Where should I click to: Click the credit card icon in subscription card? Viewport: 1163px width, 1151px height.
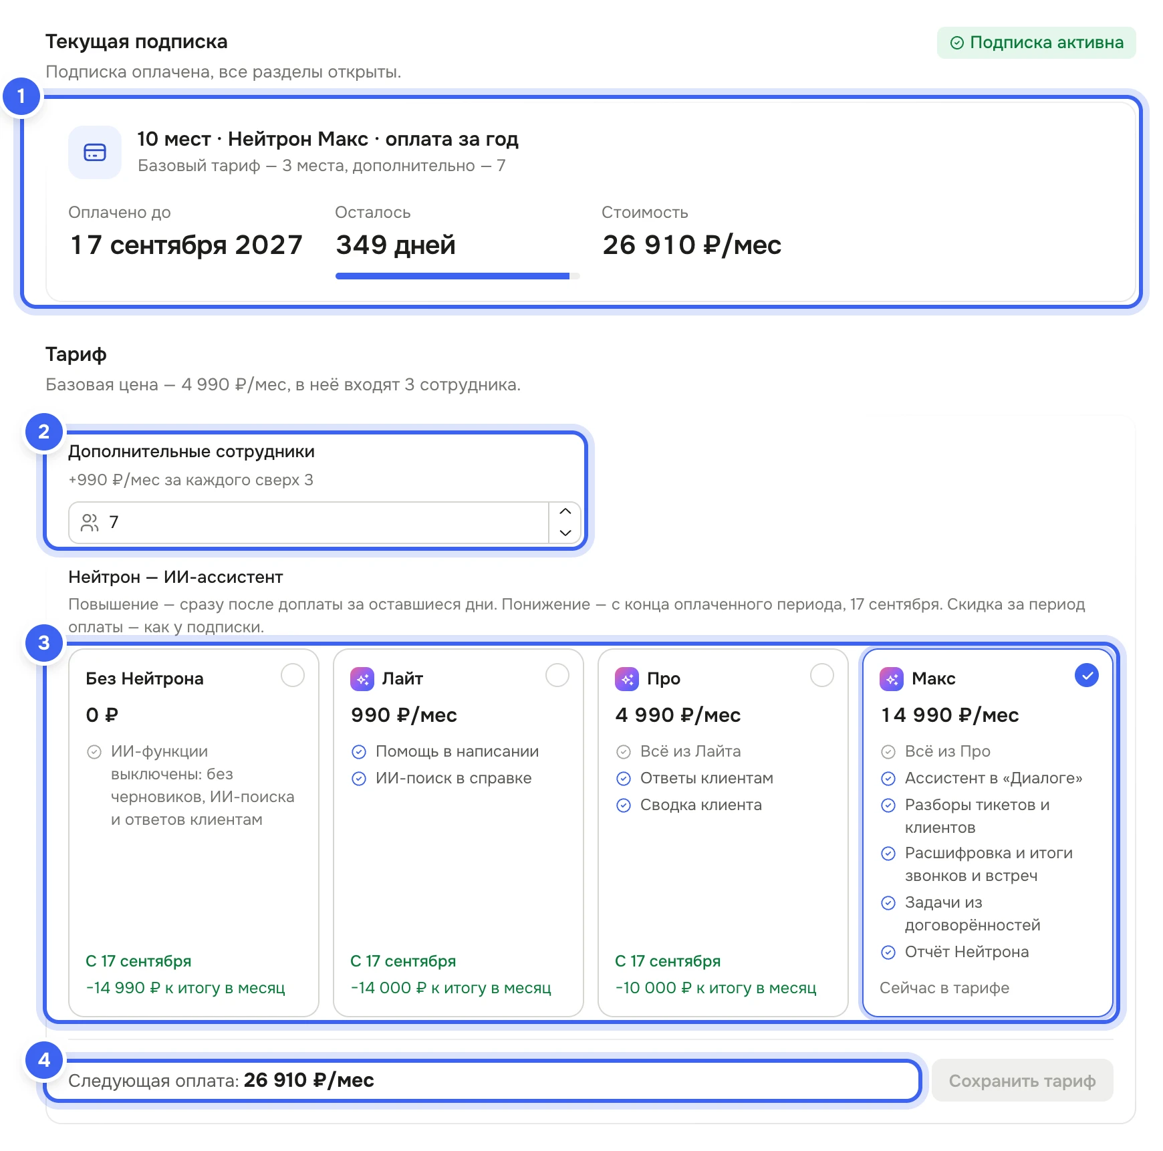[95, 152]
